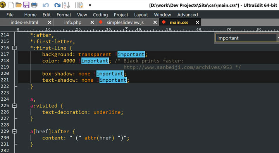The image size is (279, 153).
Task: Click the 'Black prints faster:' comment text
Action: [x=153, y=61]
